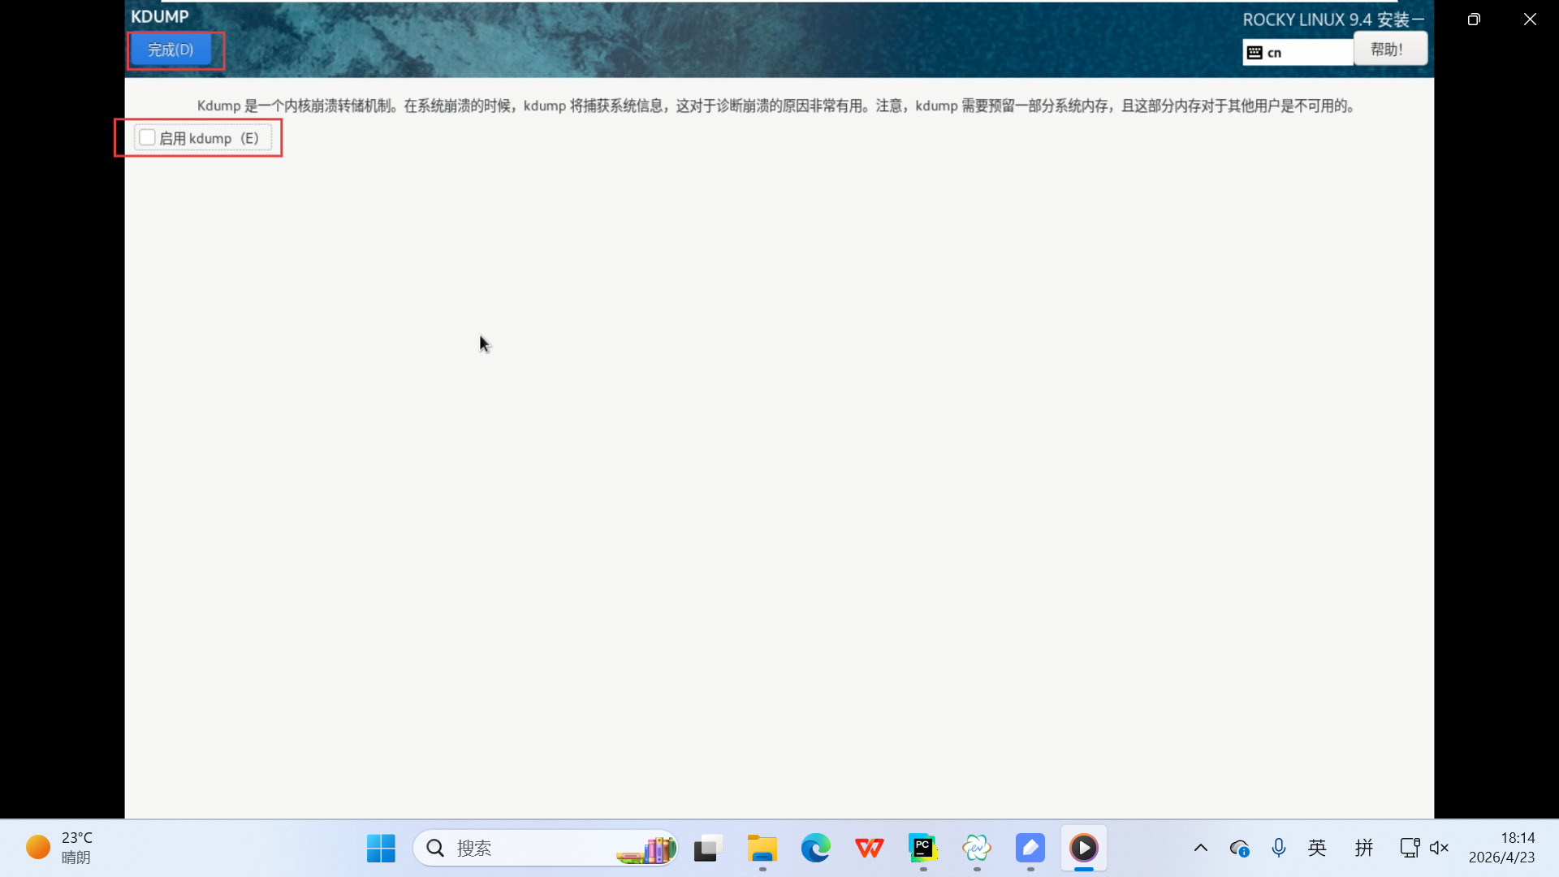Click the microphone tray icon
1559x877 pixels.
(1278, 849)
